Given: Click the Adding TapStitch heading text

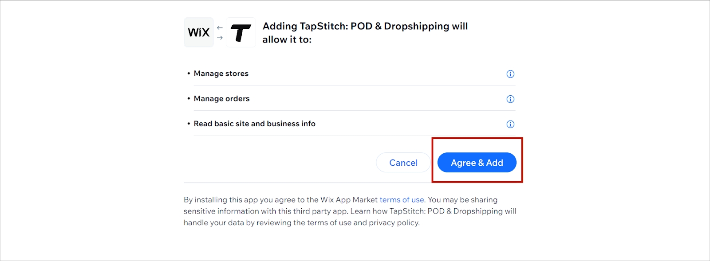Looking at the screenshot, I should pyautogui.click(x=365, y=33).
